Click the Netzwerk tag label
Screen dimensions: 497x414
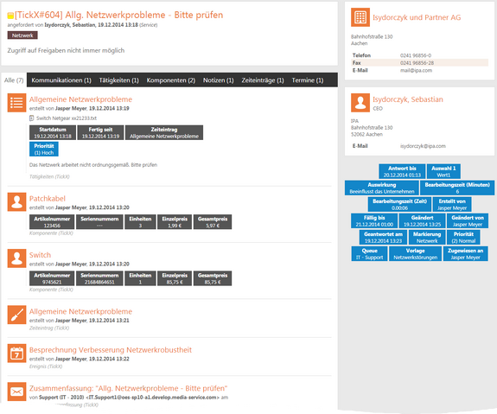tap(22, 35)
